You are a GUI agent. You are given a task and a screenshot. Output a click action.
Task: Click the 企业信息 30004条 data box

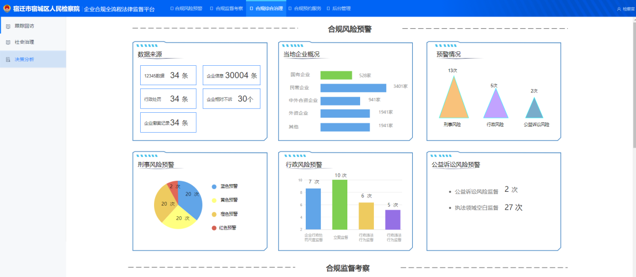coord(231,76)
